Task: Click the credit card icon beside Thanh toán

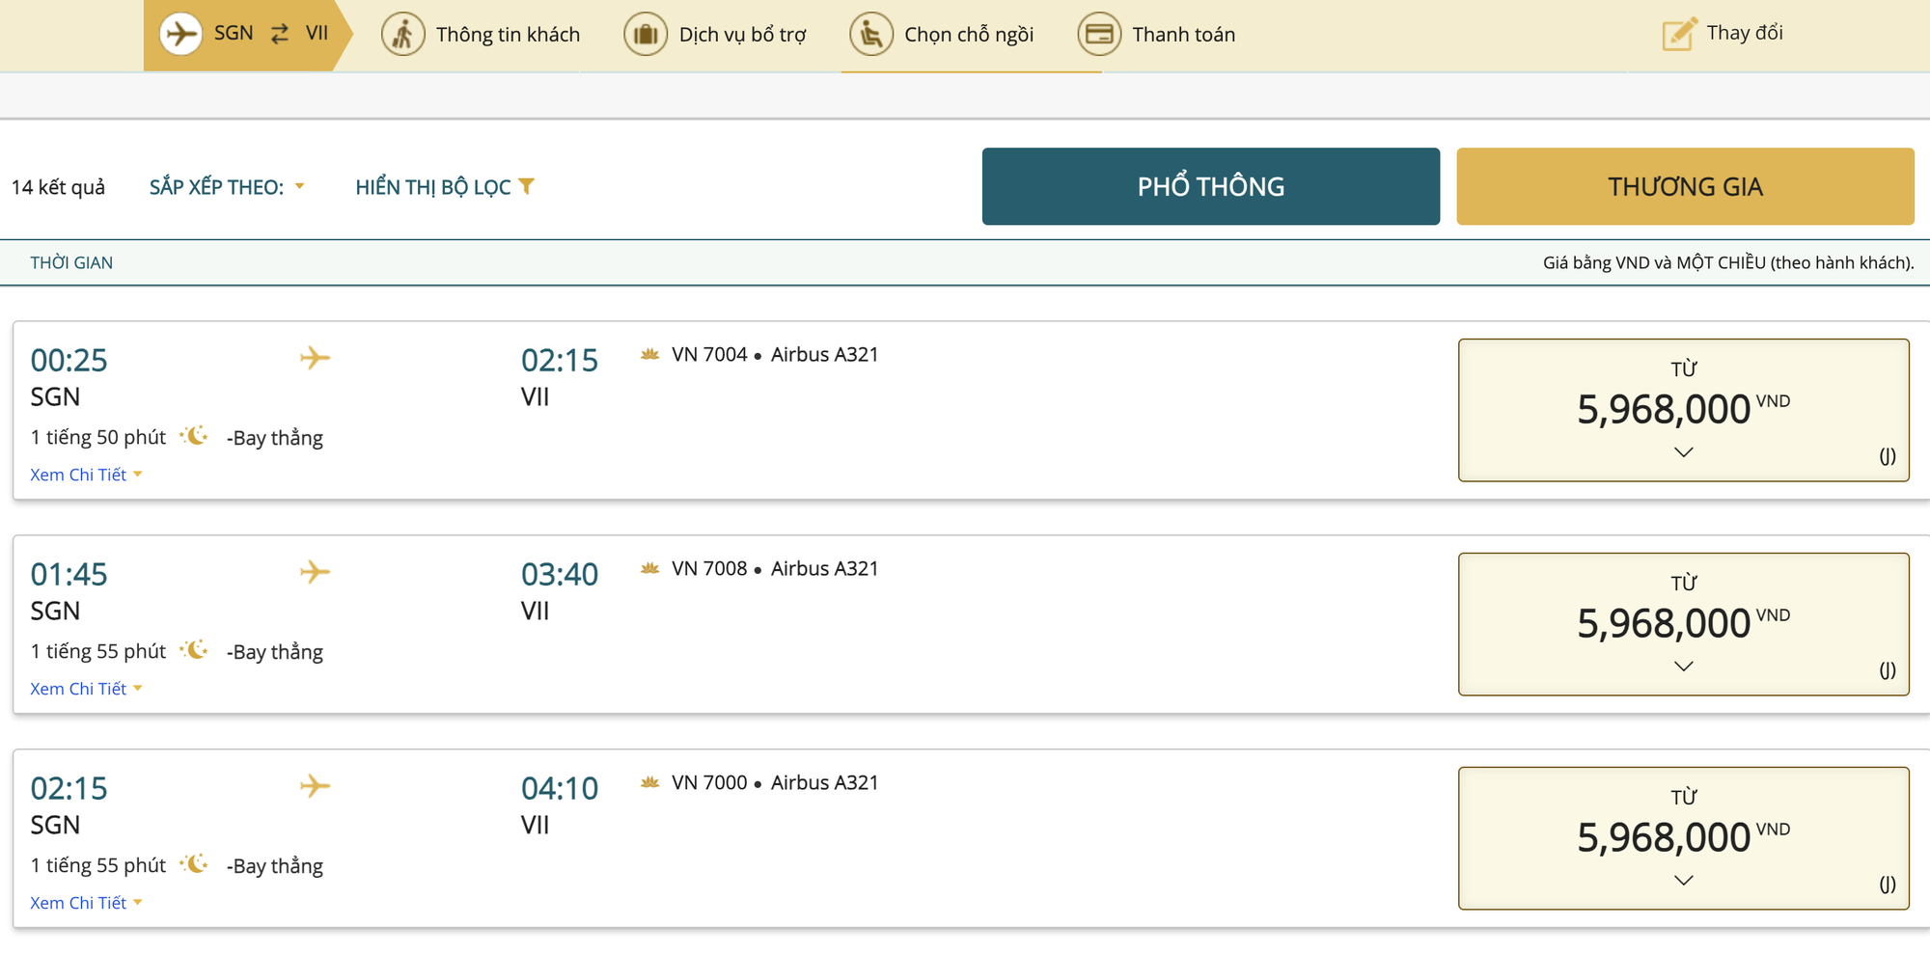Action: click(1099, 35)
